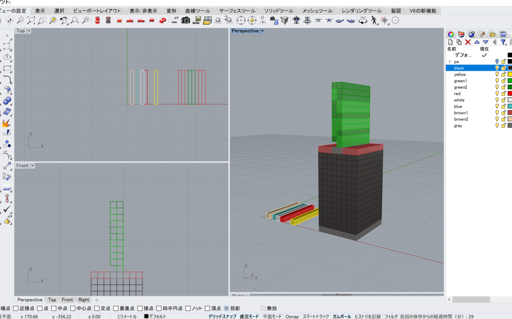
Task: Toggle the 投影 checkbox
Action: 226,308
